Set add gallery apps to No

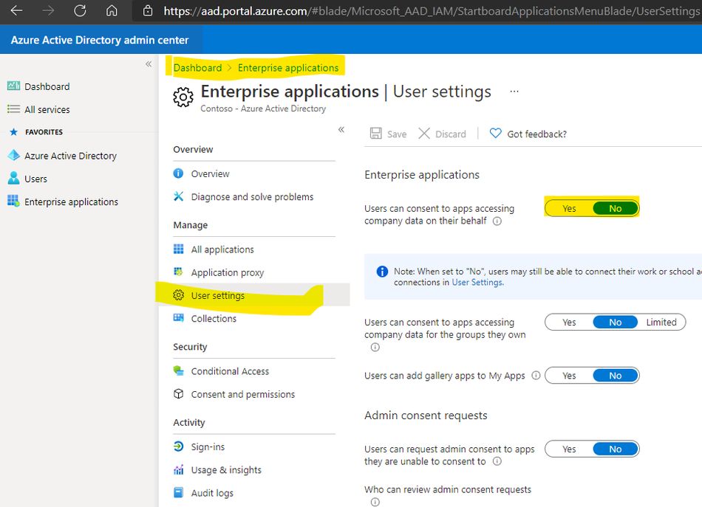click(x=615, y=376)
